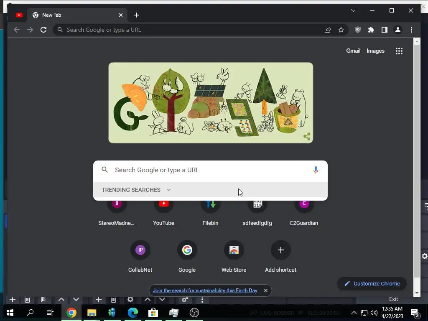Open Images link
Image resolution: width=428 pixels, height=321 pixels.
pyautogui.click(x=375, y=51)
